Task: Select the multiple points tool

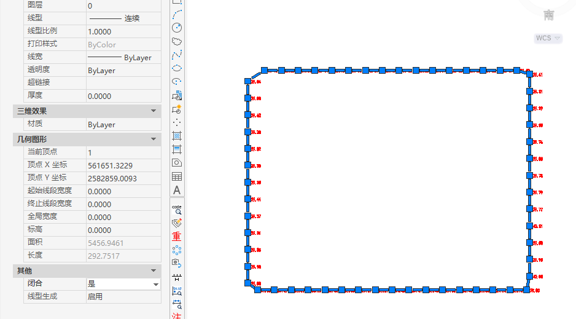Action: pos(177,122)
